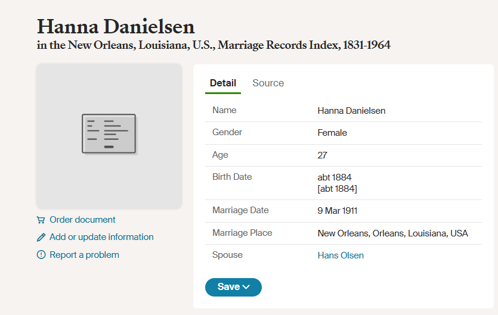This screenshot has width=498, height=315.
Task: Click the Name value Hanna Danielsen in table
Action: [x=351, y=111]
